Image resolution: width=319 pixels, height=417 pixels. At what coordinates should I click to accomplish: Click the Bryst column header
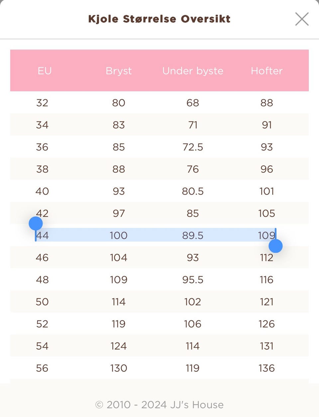(119, 71)
